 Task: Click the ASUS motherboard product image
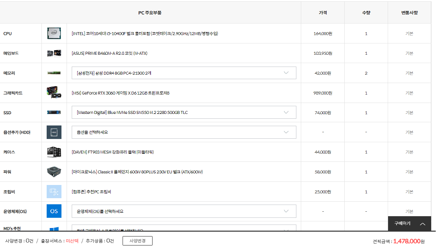(54, 53)
